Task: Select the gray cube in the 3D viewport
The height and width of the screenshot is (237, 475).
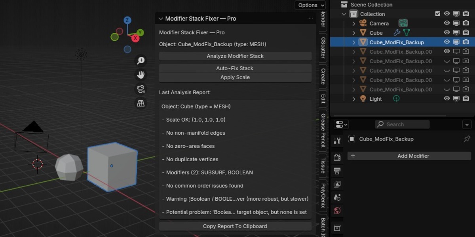Action: point(112,166)
